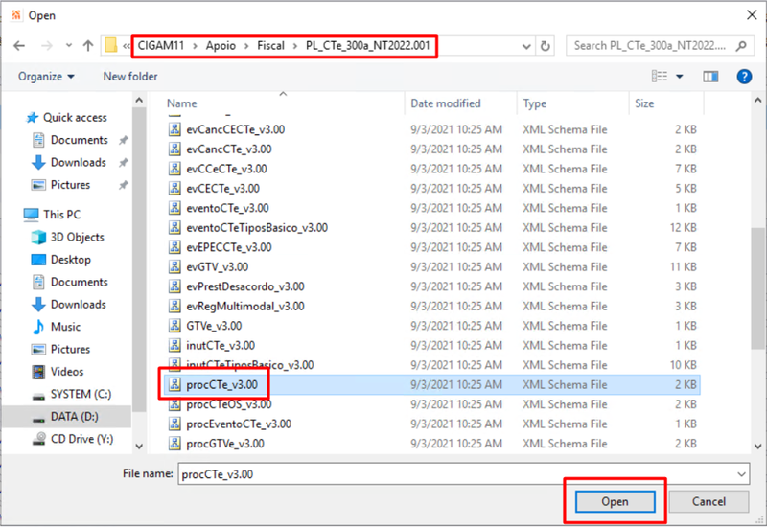Viewport: 767px width, 527px height.
Task: Open the Organize menu
Action: click(46, 77)
